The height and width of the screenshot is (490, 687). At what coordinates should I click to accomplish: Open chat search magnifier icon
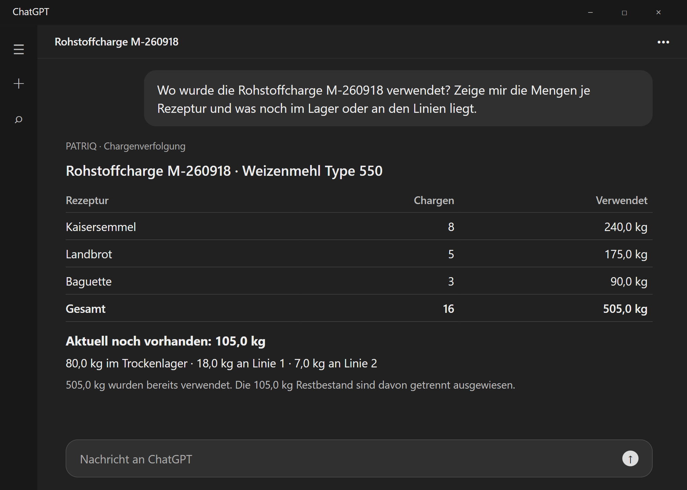19,120
